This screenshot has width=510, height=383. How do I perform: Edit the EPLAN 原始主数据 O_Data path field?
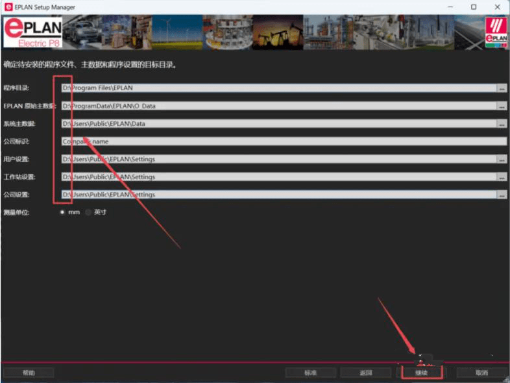click(x=279, y=106)
